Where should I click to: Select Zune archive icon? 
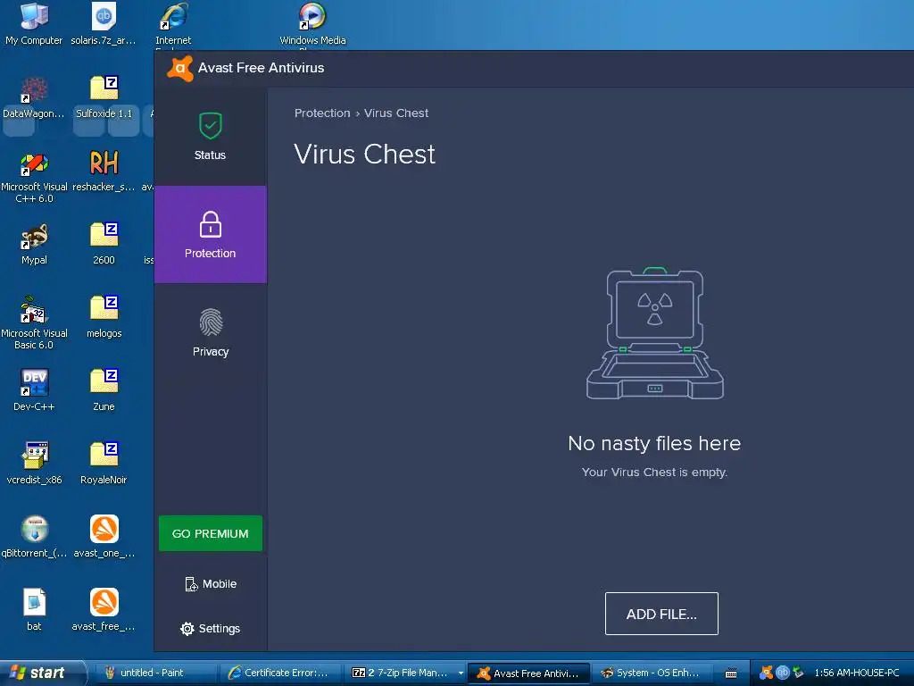pos(104,391)
